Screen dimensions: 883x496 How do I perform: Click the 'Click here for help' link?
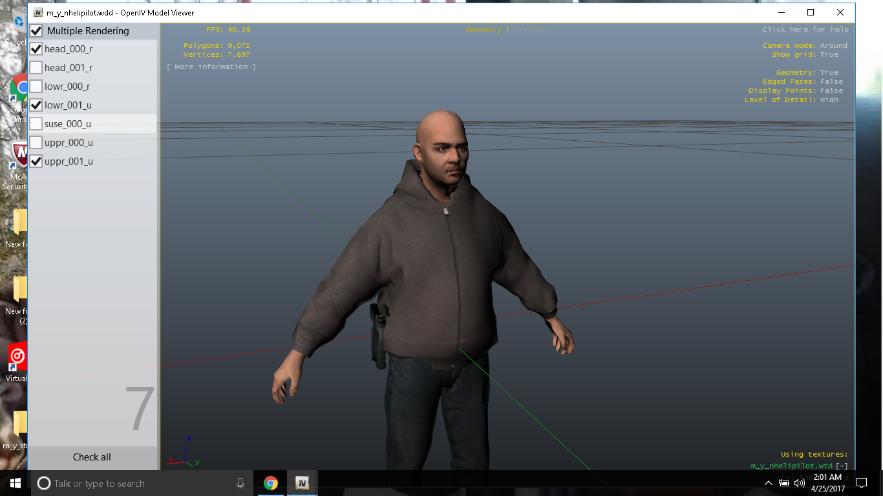tap(805, 30)
